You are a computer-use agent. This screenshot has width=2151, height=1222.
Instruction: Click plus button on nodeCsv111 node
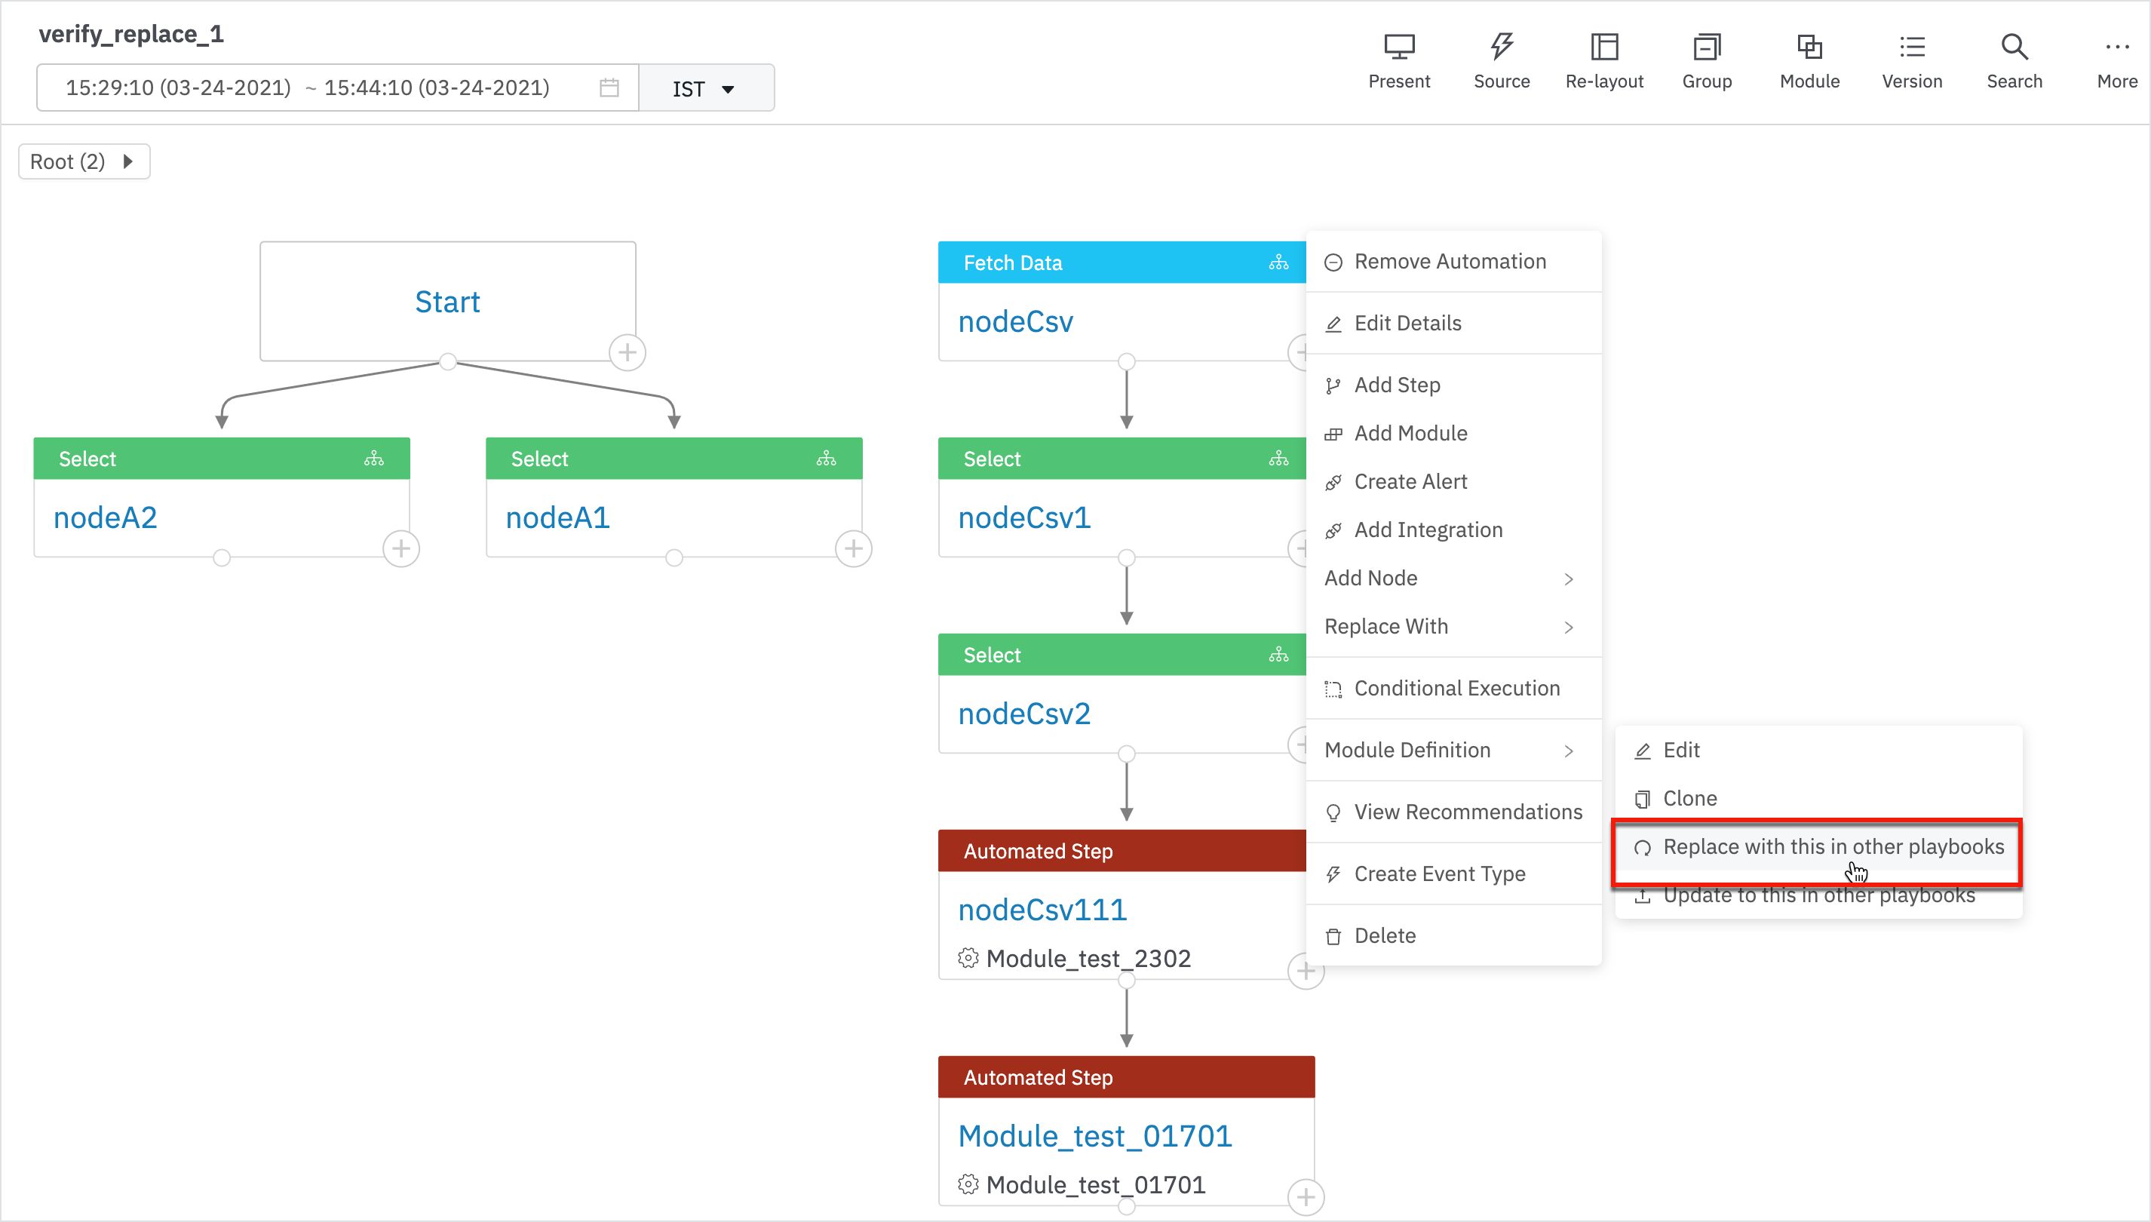(x=1306, y=971)
